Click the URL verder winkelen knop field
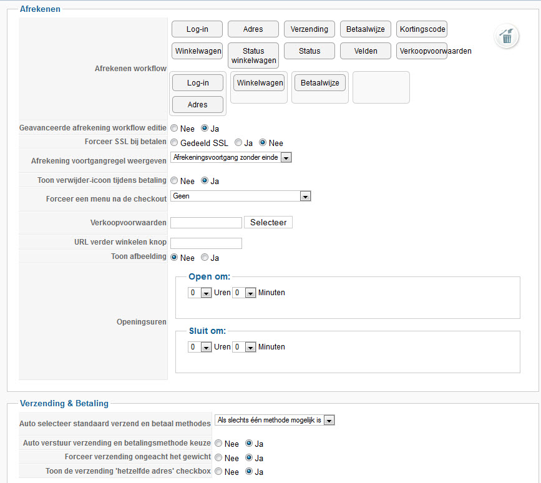Image resolution: width=541 pixels, height=483 pixels. tap(206, 243)
